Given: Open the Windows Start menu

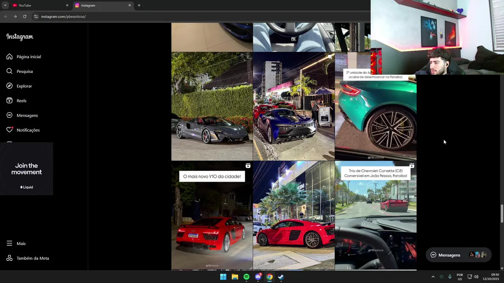Looking at the screenshot, I should (223, 277).
